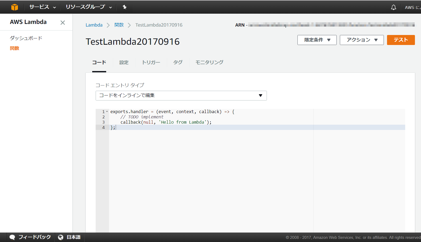421x242 pixels.
Task: Select 関数 in the sidebar
Action: click(x=14, y=48)
